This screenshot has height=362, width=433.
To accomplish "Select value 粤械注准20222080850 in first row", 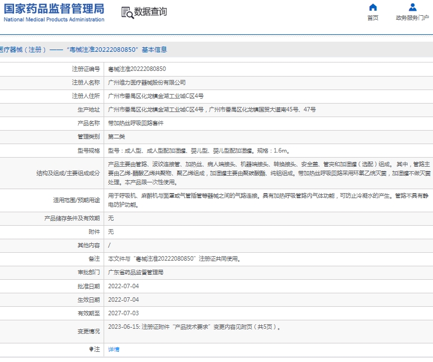I will tap(137, 69).
